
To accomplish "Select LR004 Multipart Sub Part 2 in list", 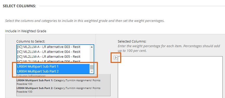I will pos(53,71).
